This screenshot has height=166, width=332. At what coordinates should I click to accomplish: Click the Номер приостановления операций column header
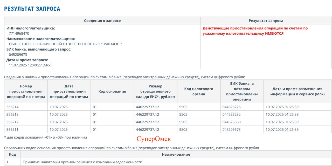pos(26,91)
